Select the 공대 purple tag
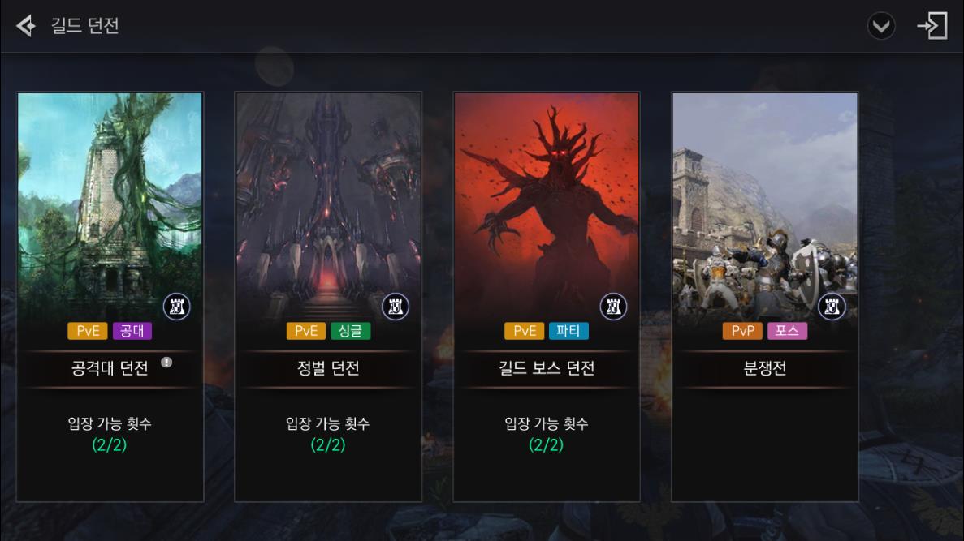 pyautogui.click(x=132, y=331)
